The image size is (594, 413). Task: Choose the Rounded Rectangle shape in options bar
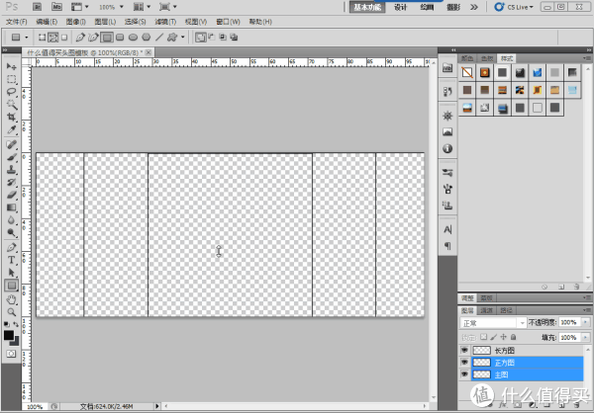tap(120, 38)
